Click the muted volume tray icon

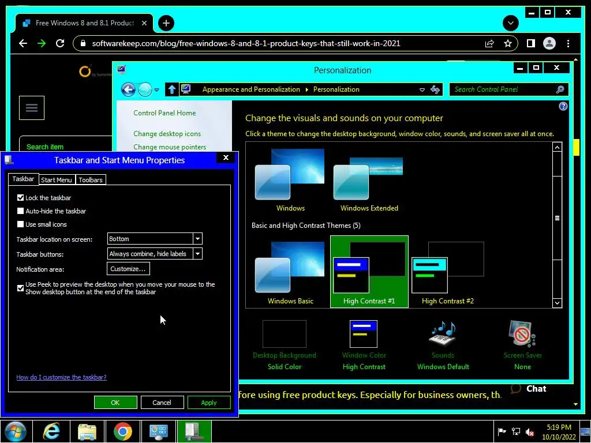tap(530, 431)
